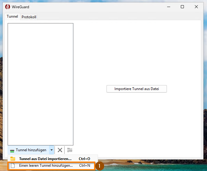Click the WireGuard logo in title bar

pyautogui.click(x=8, y=7)
